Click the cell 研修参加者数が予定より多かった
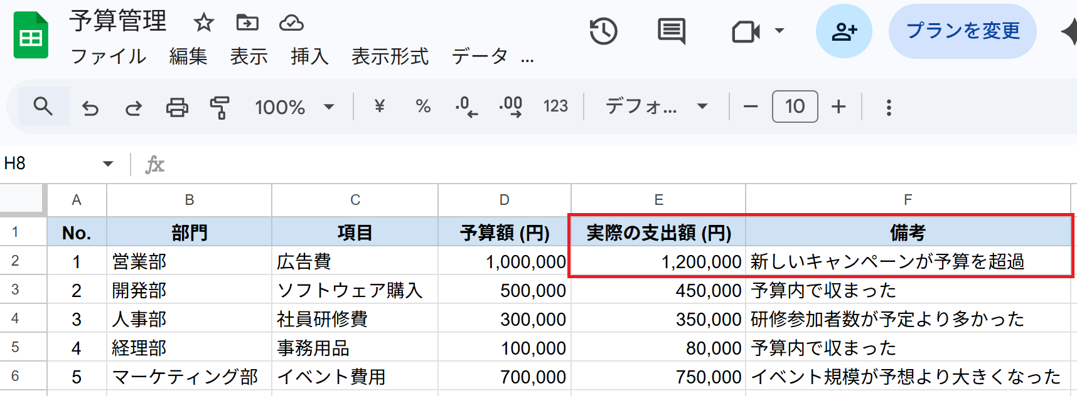 coord(908,319)
